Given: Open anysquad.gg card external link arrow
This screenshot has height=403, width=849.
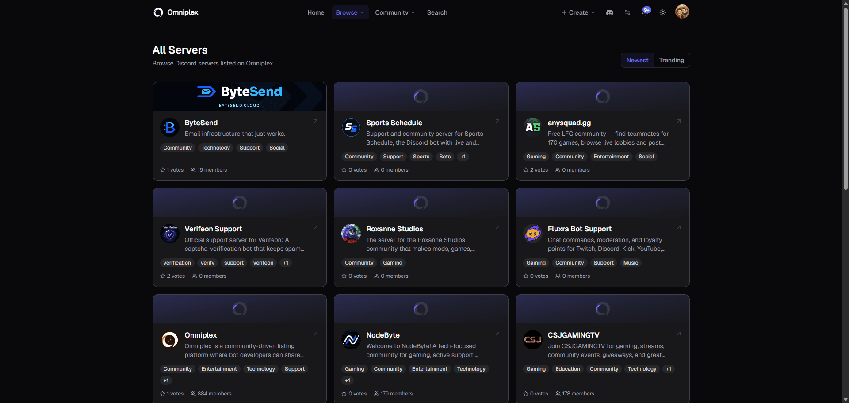Looking at the screenshot, I should click(x=679, y=121).
